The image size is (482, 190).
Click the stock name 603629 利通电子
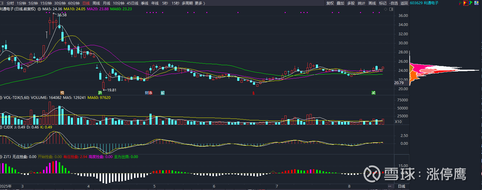pos(424,3)
